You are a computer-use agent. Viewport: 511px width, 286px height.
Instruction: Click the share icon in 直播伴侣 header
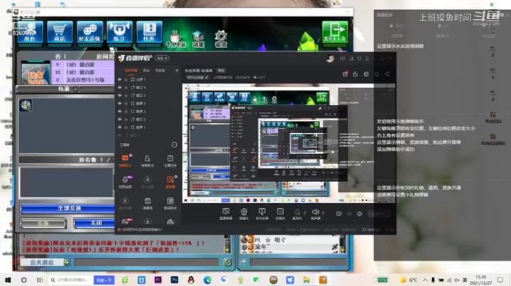(x=388, y=74)
